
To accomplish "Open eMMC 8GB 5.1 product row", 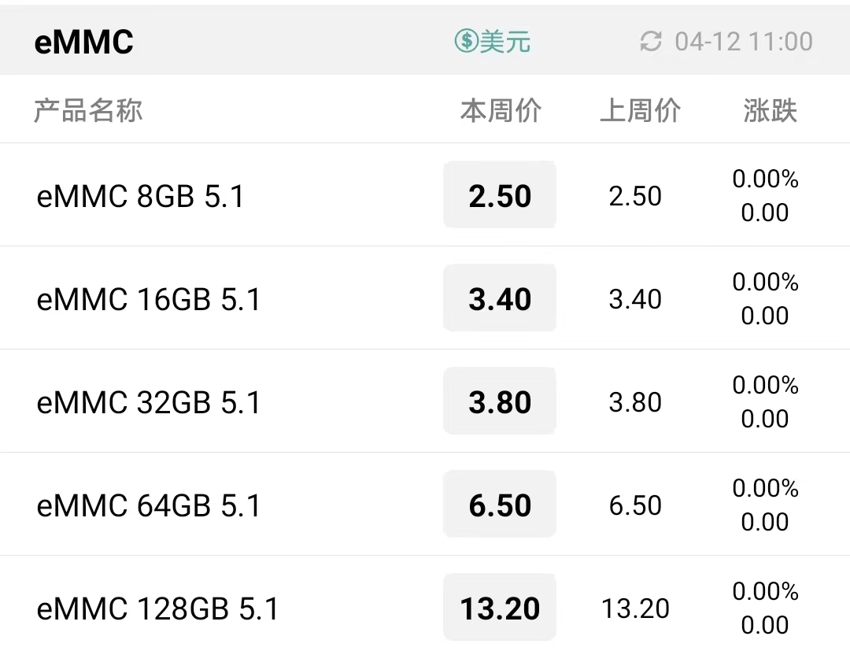I will point(425,195).
